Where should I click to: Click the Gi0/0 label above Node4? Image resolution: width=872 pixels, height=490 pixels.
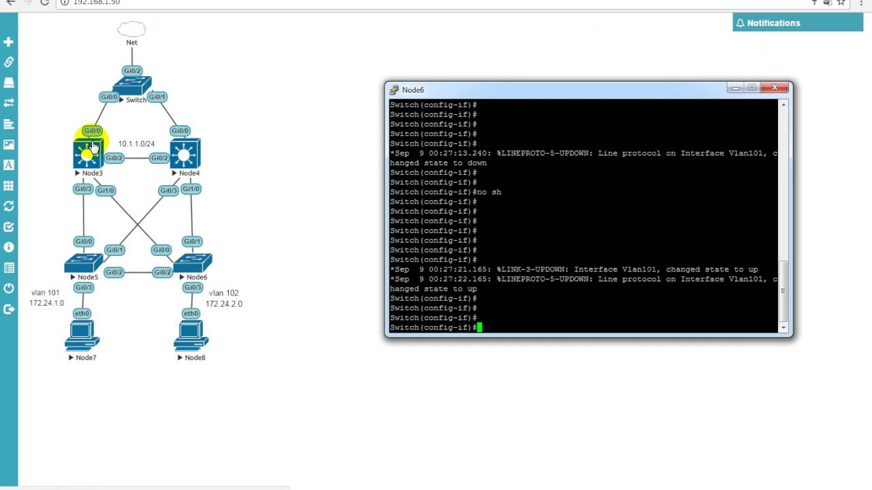180,131
